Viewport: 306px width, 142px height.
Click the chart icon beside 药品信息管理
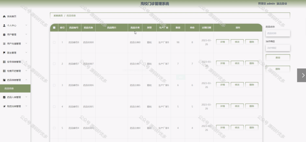(x=4, y=80)
